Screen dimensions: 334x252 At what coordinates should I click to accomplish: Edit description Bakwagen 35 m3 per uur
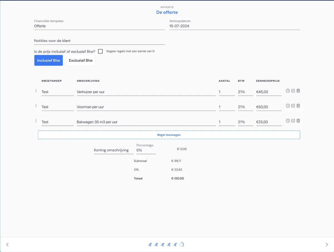coord(146,122)
